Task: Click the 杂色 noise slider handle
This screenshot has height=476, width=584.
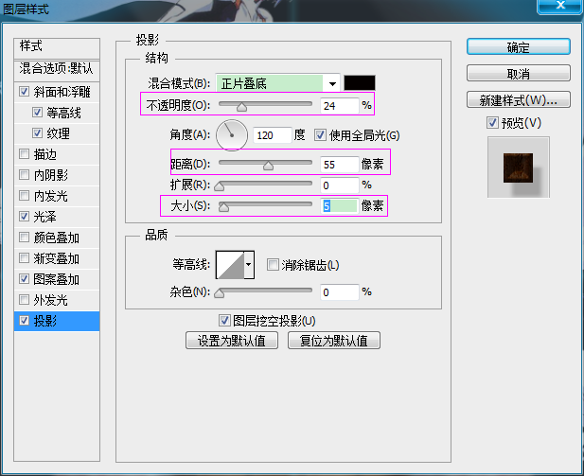Action: (x=220, y=293)
